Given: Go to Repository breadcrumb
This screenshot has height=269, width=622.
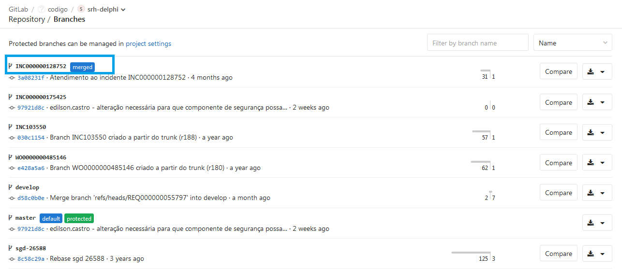Looking at the screenshot, I should pyautogui.click(x=27, y=19).
